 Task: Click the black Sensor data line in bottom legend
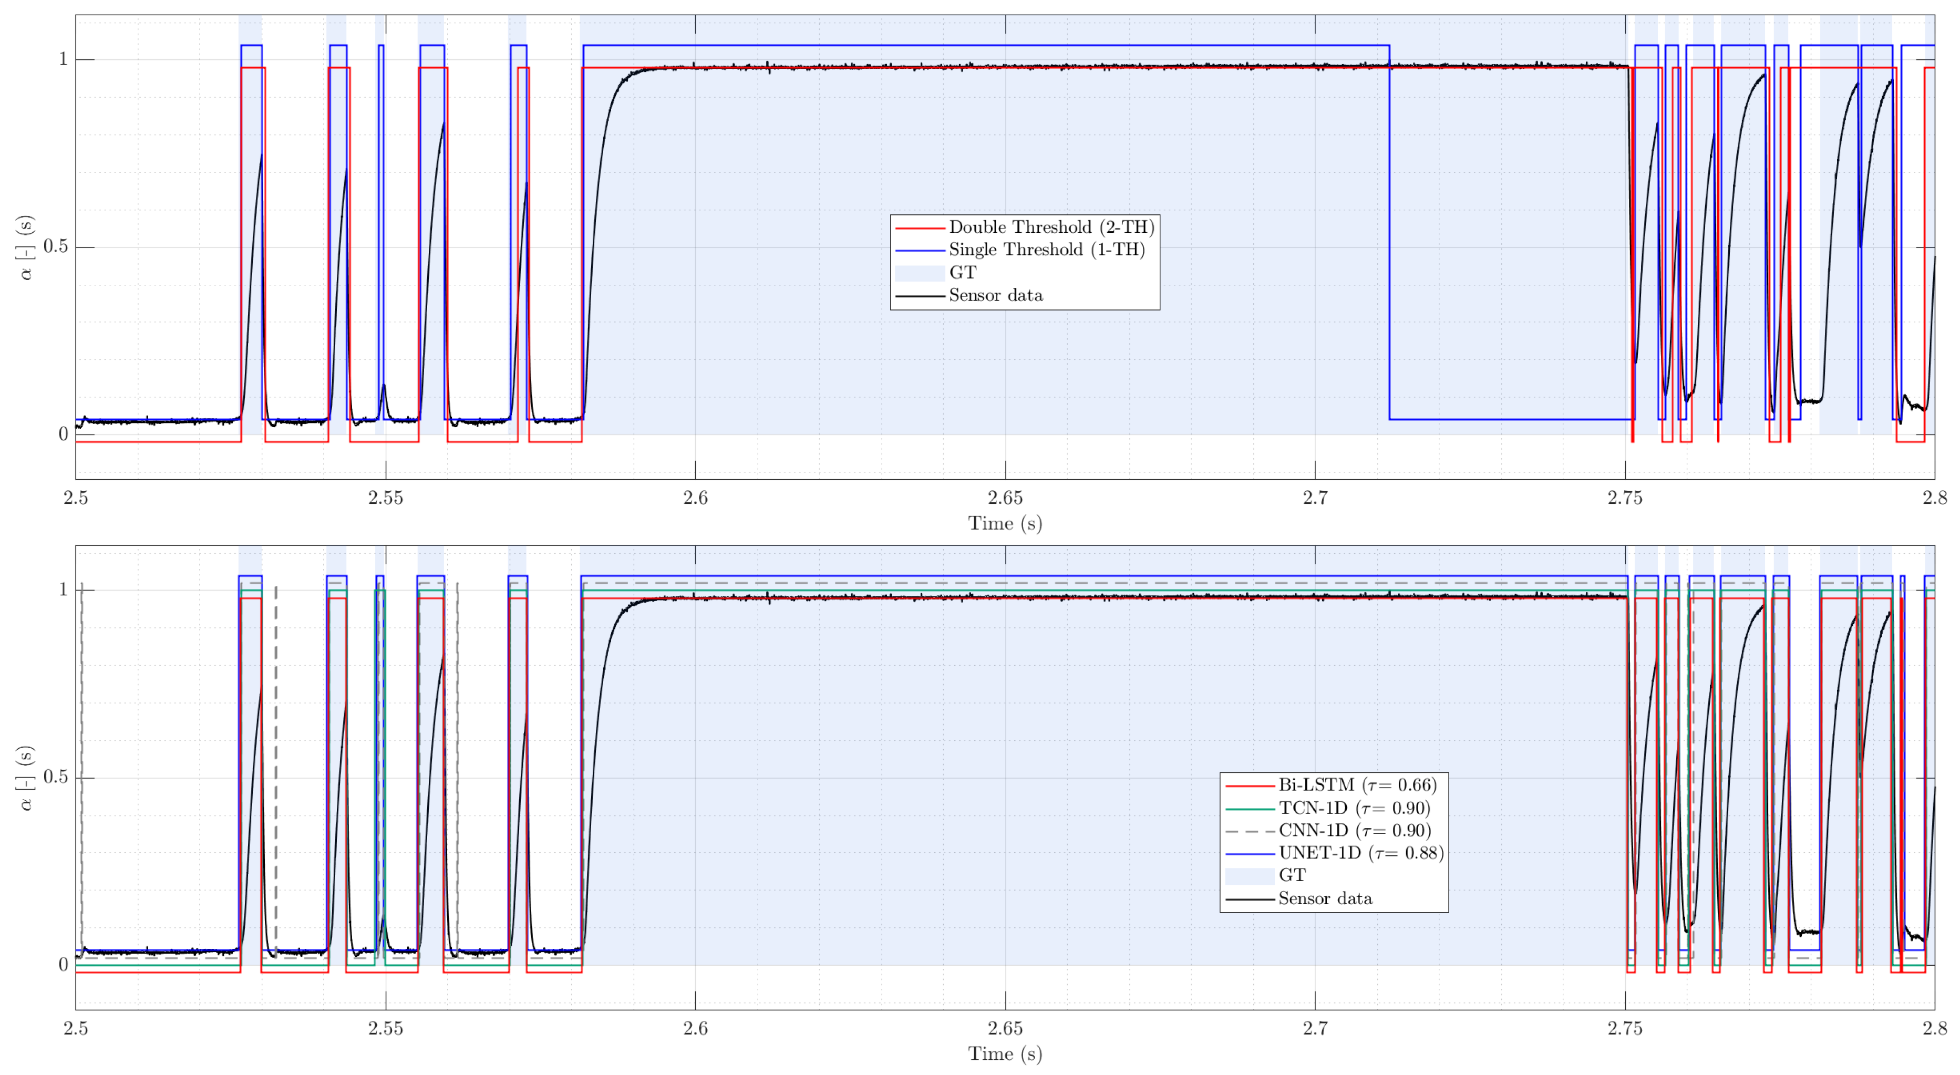coord(1250,900)
